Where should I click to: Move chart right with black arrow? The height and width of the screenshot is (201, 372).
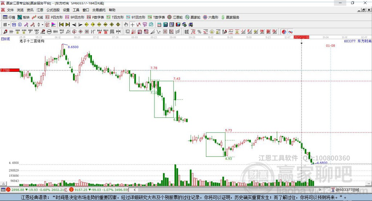click(x=80, y=25)
